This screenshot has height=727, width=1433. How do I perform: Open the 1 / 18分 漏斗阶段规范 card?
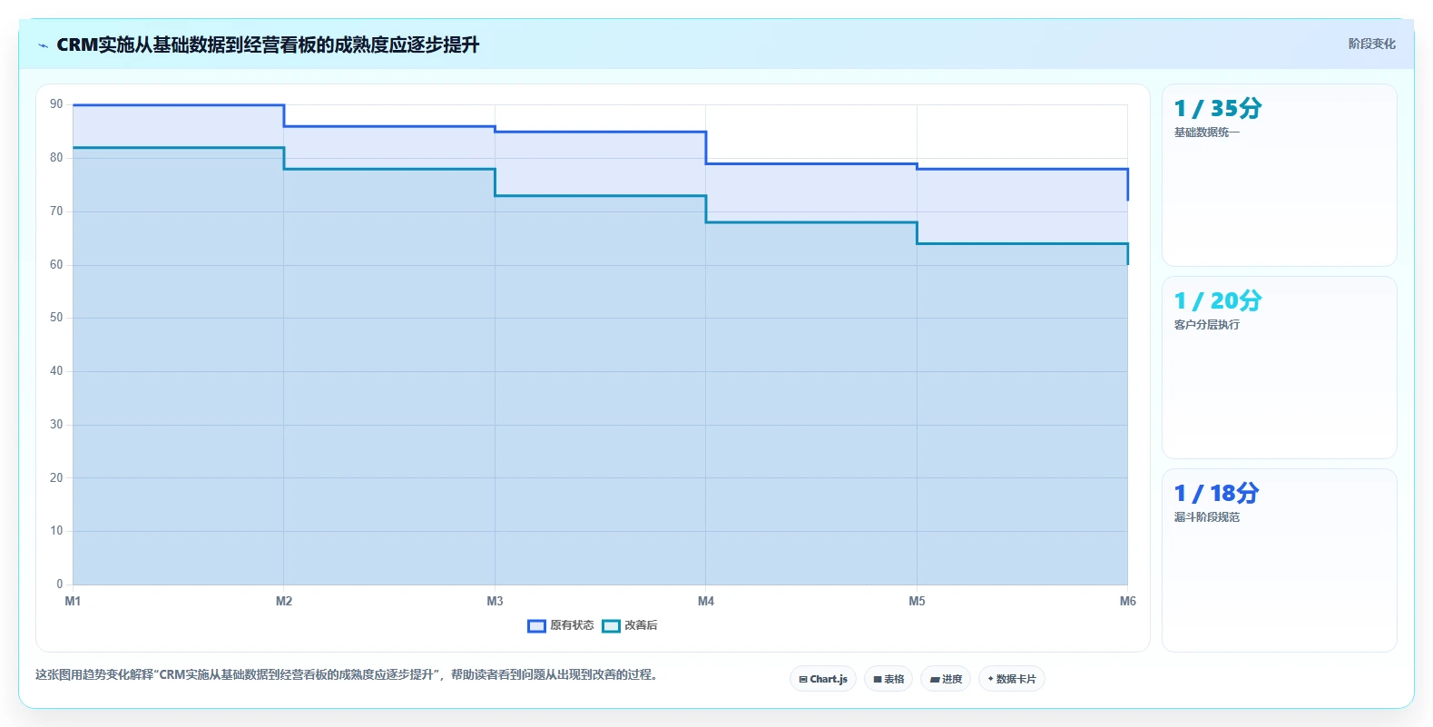(x=1280, y=560)
